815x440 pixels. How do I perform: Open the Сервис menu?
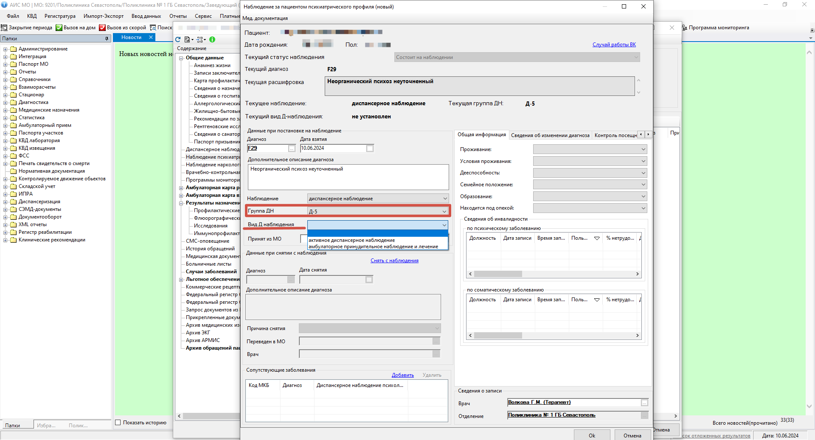click(x=203, y=16)
